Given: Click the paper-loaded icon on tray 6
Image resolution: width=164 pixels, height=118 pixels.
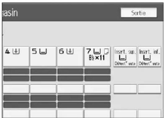Looking at the screenshot, I should [x=70, y=51].
